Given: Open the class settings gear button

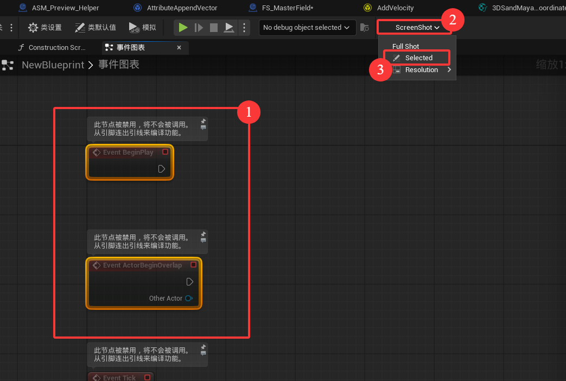Looking at the screenshot, I should pos(44,28).
